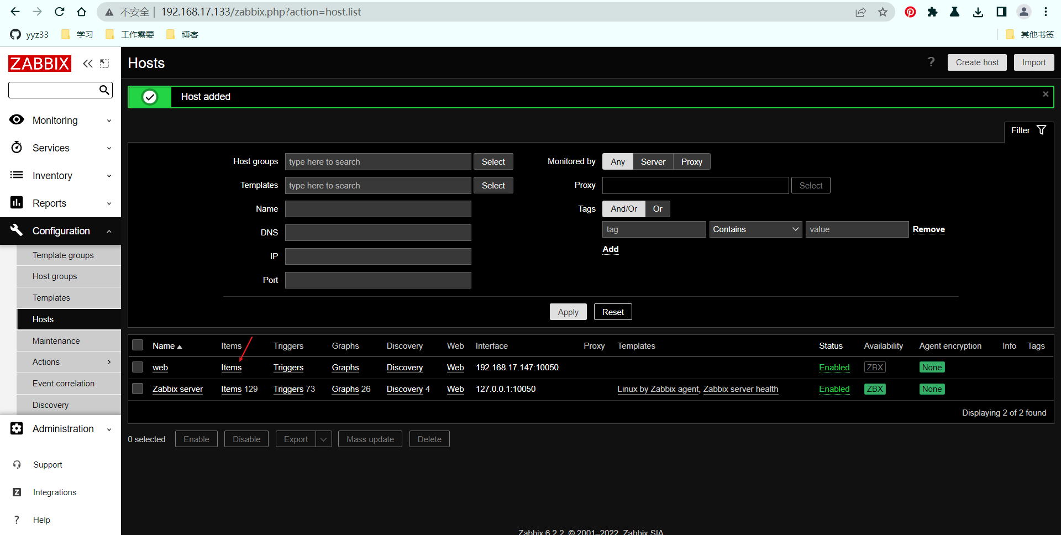The image size is (1061, 535).
Task: Check the checkbox for host web
Action: tap(138, 367)
